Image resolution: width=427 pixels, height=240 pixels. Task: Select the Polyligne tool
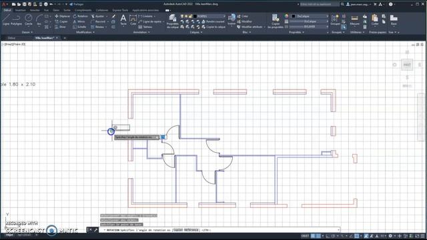click(x=16, y=19)
